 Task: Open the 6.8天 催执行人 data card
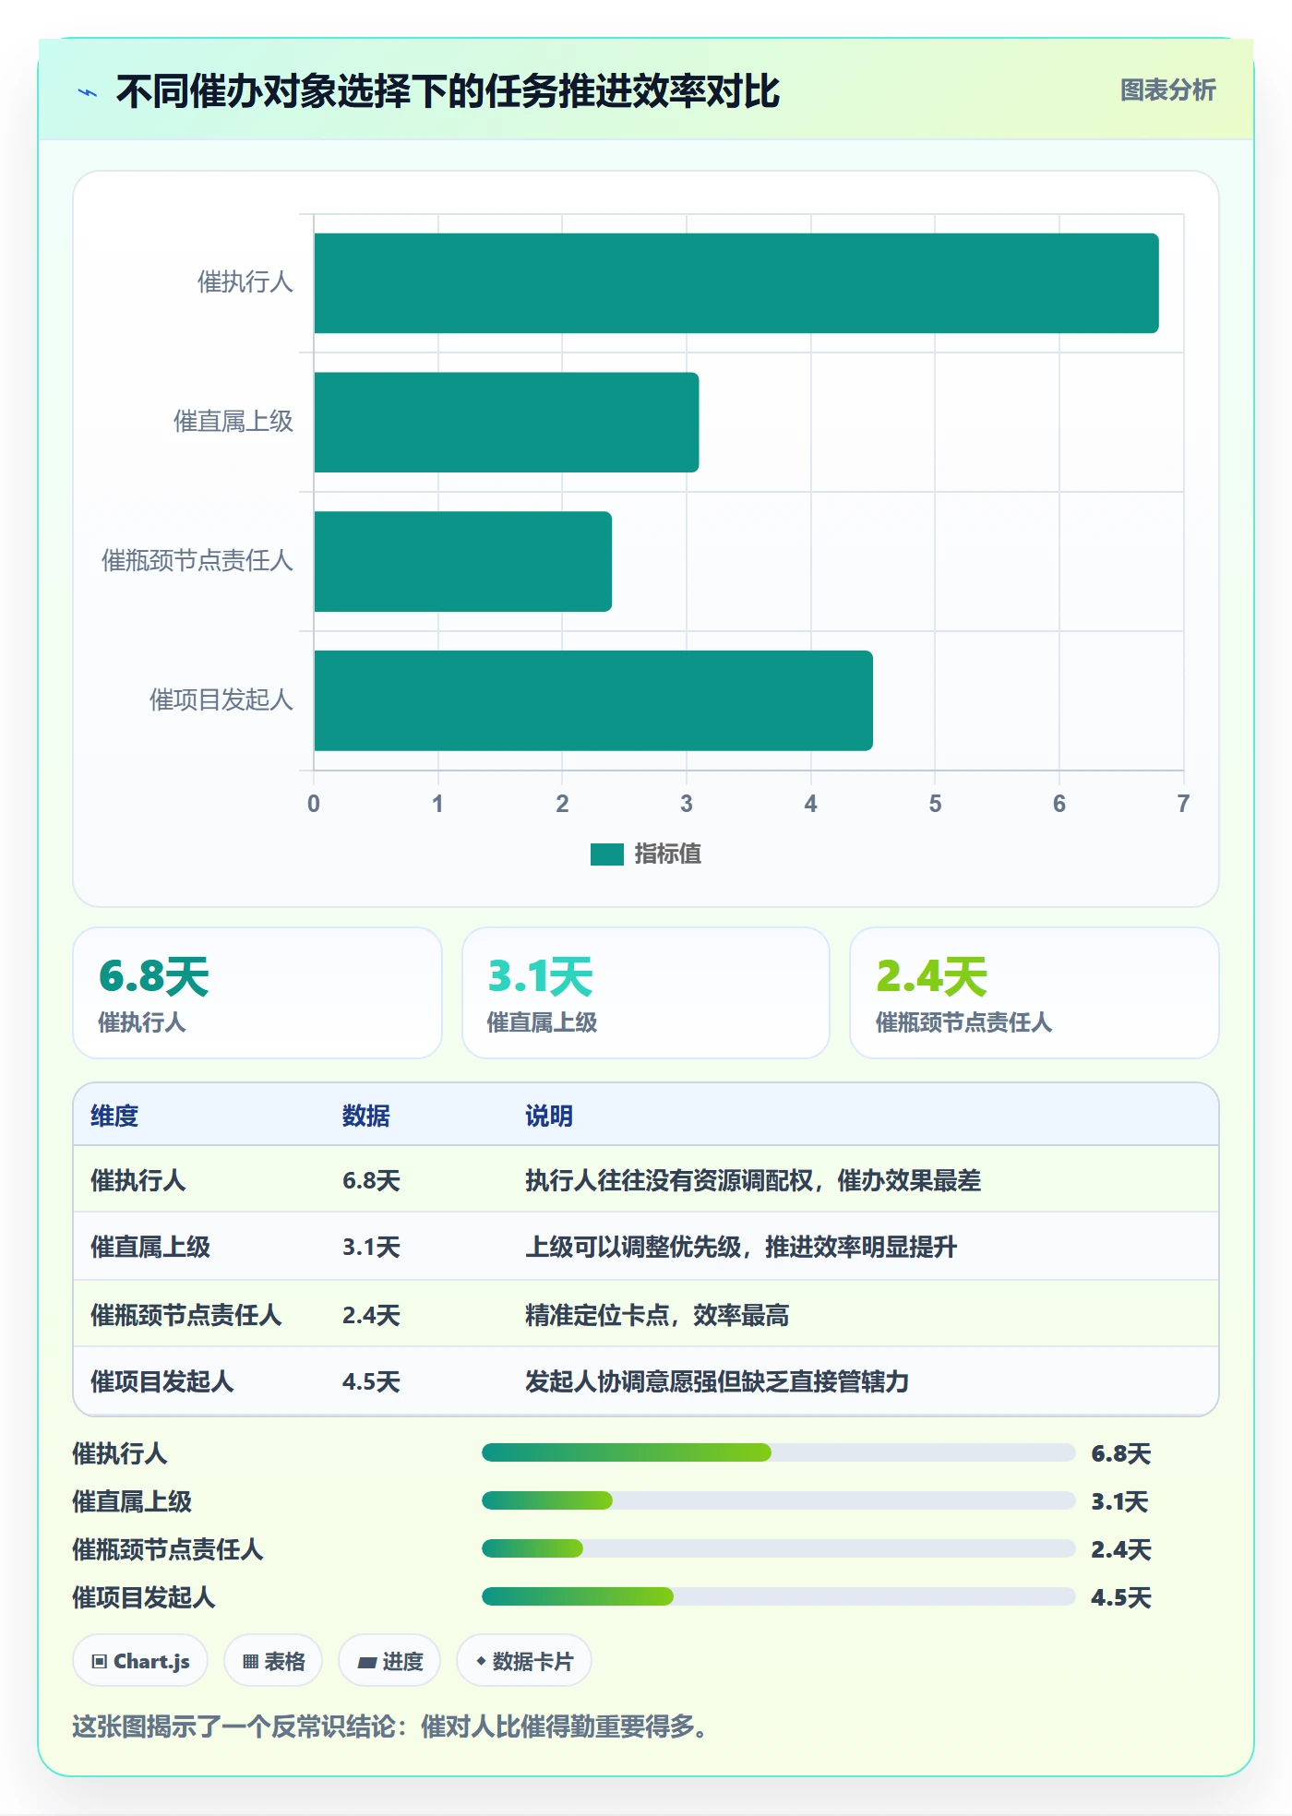coord(257,993)
